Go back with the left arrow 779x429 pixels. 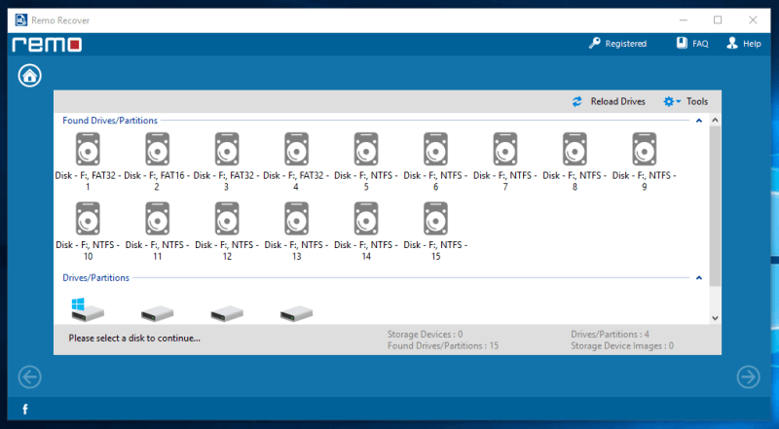pyautogui.click(x=30, y=376)
